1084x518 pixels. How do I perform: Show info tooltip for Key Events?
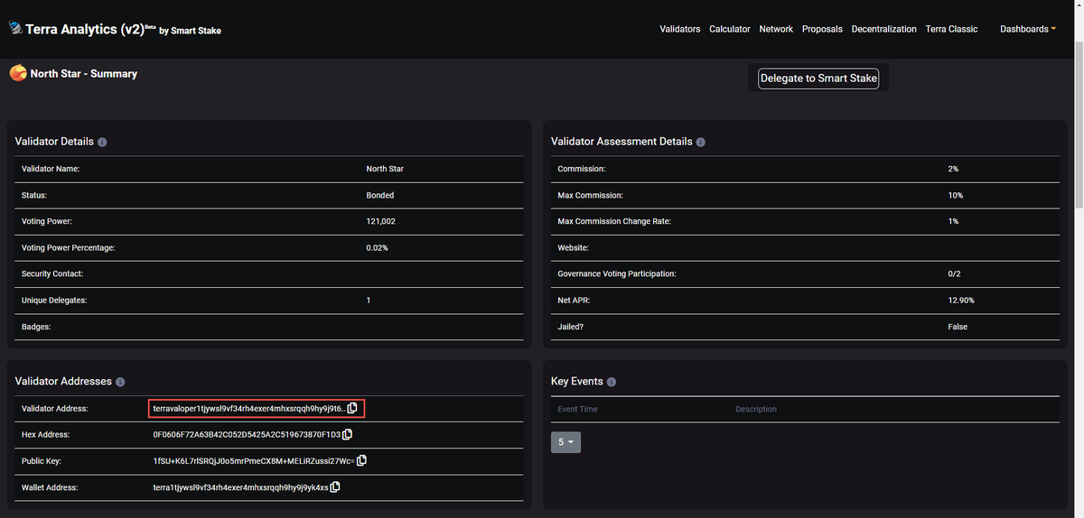[x=612, y=382]
